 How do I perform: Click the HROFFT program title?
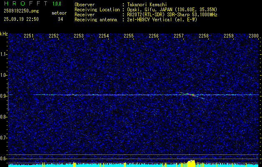(x=25, y=3)
